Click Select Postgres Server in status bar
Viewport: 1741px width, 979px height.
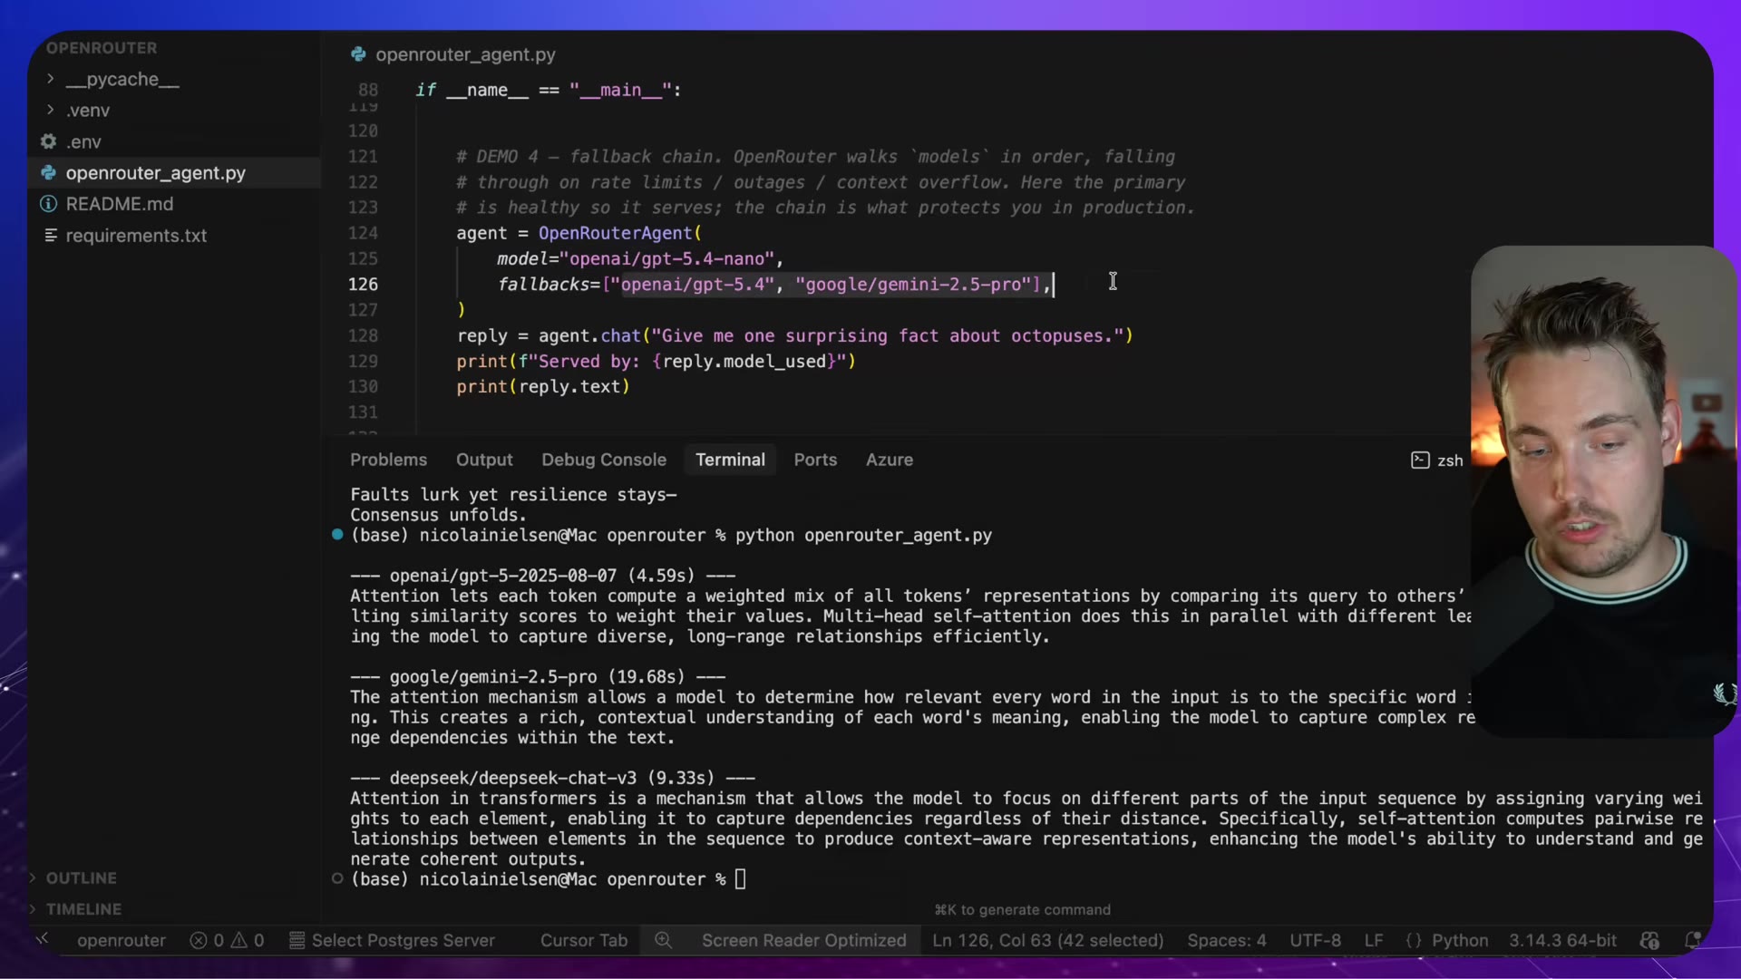(x=404, y=941)
